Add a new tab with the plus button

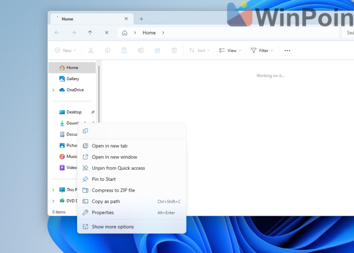pos(142,19)
